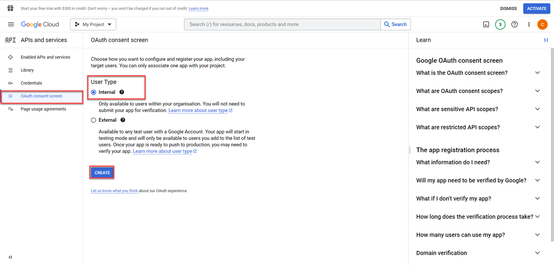Select the Internal user type radio button
The image size is (554, 265).
[x=93, y=92]
